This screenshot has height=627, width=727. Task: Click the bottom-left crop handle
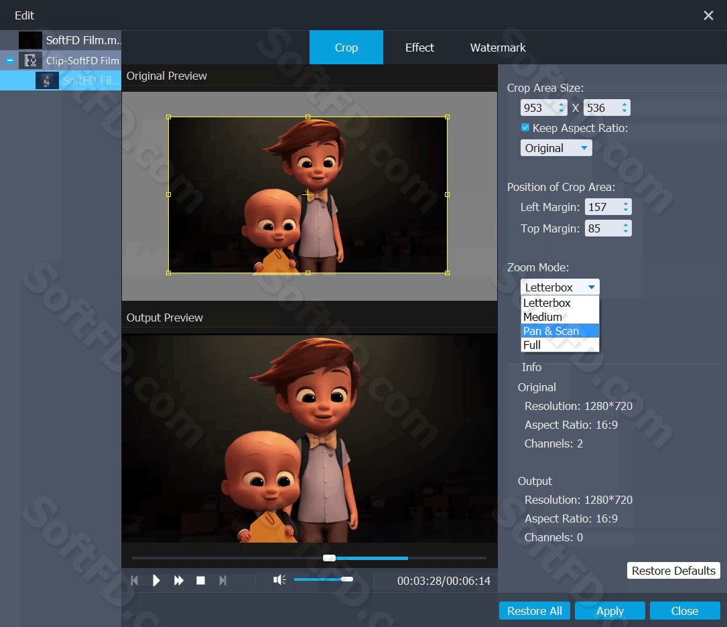pos(169,273)
